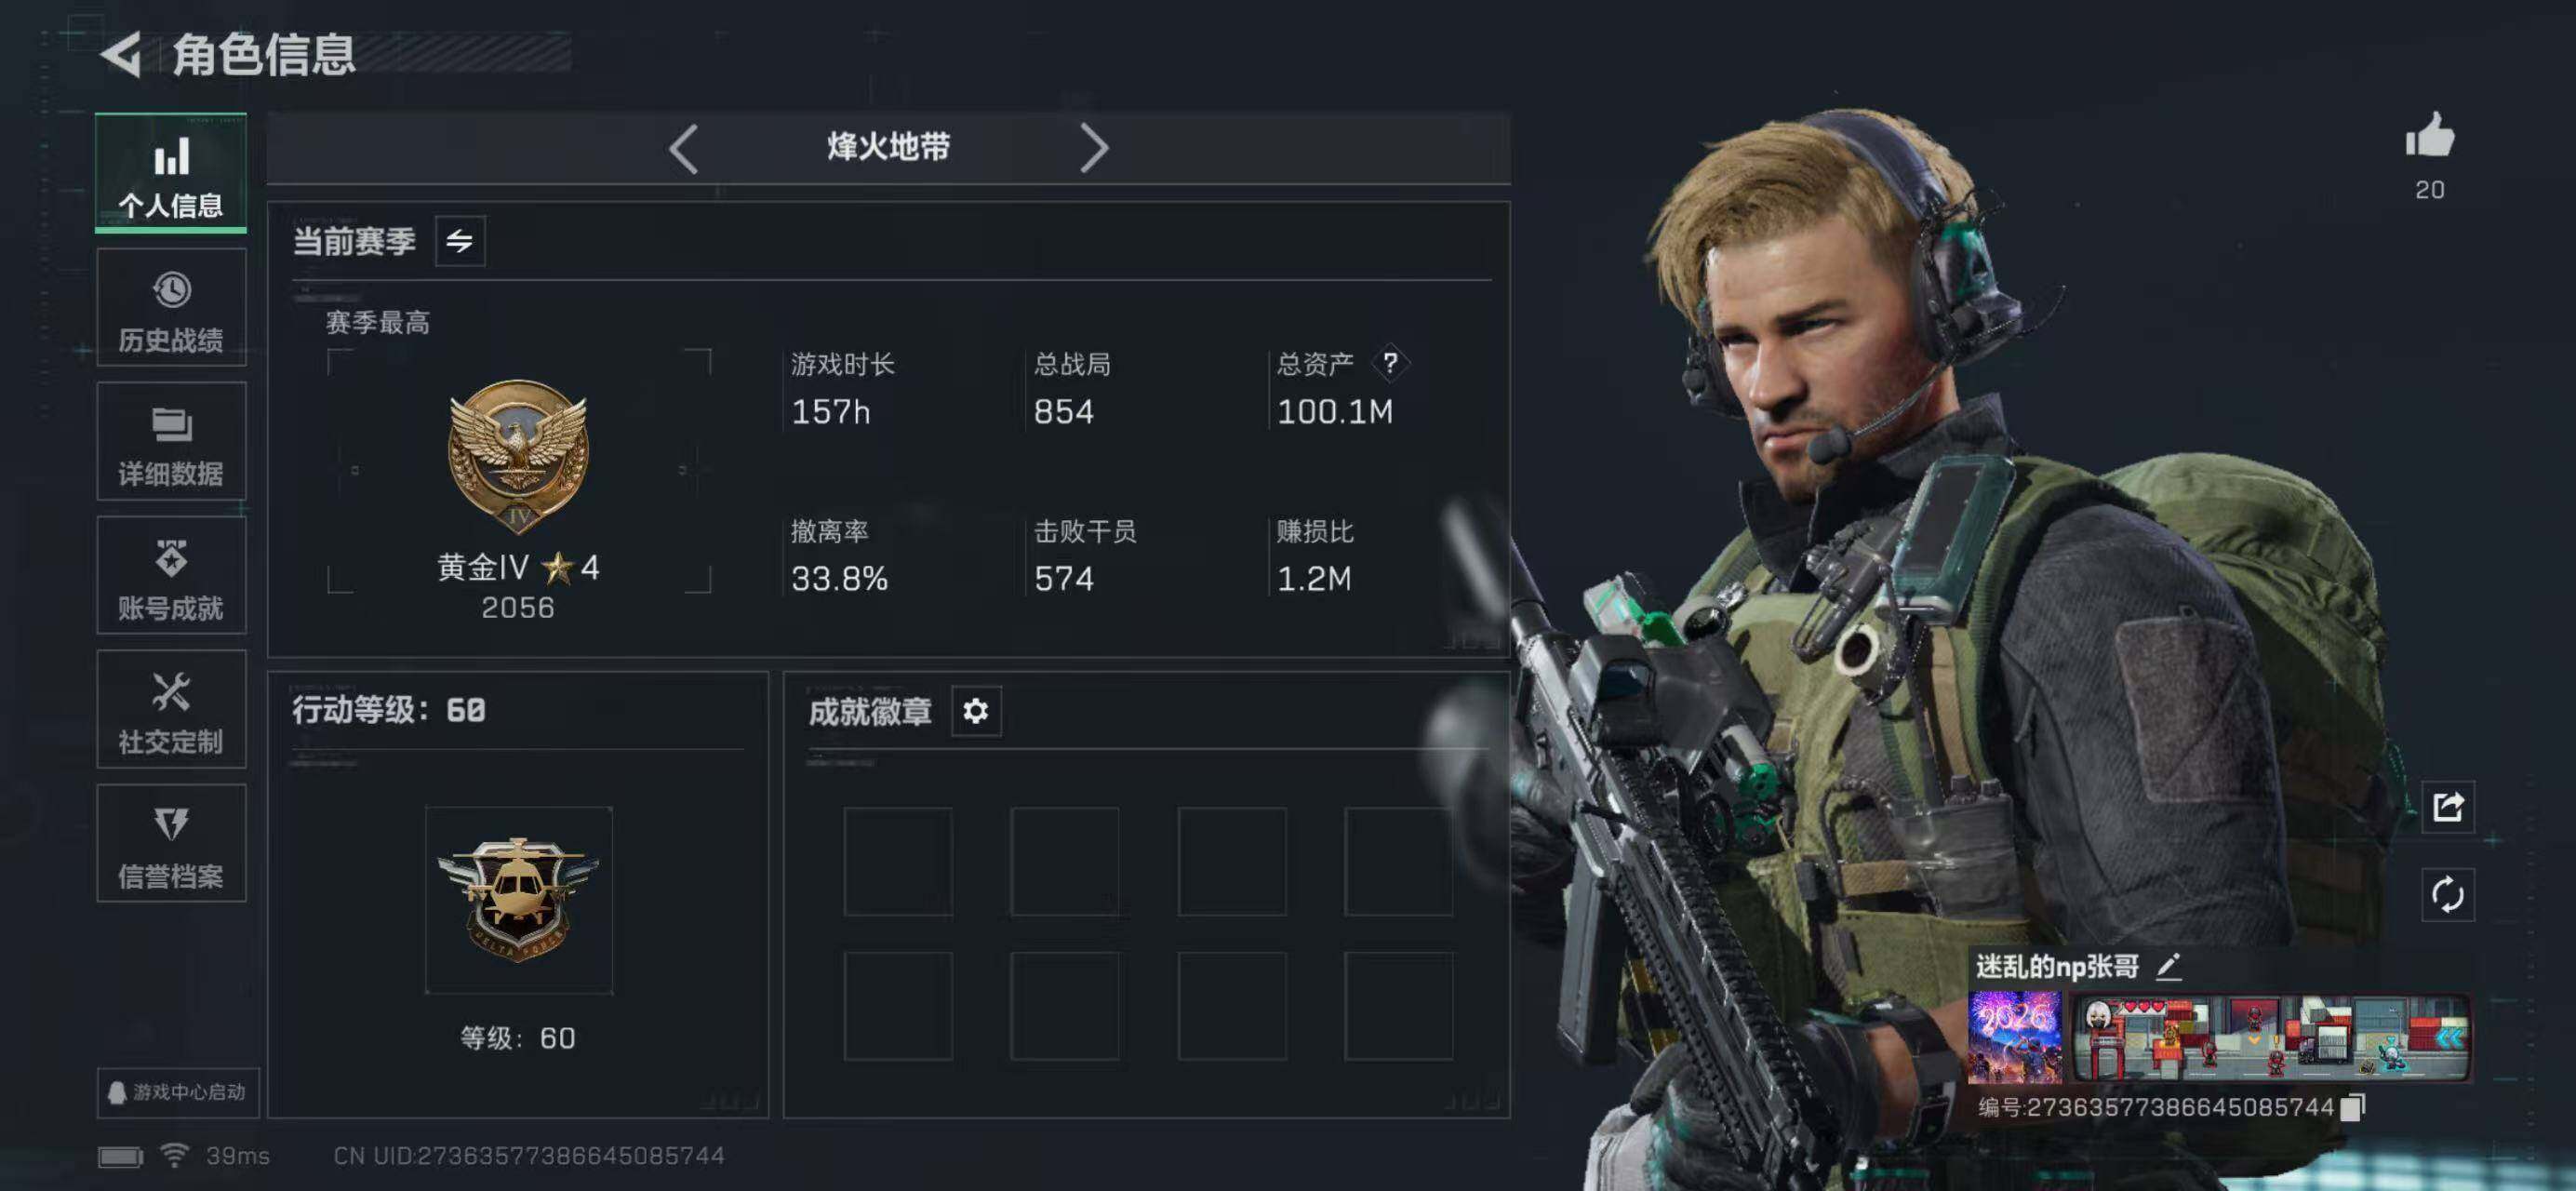Open 成就徽章 settings gear
This screenshot has width=2576, height=1191.
(x=975, y=711)
